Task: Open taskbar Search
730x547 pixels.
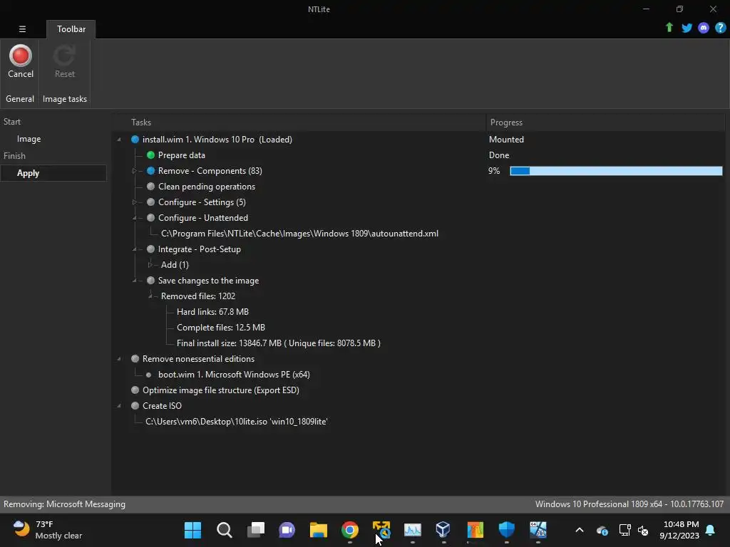Action: 225,530
